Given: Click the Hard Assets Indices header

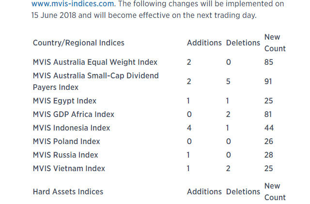Looking at the screenshot, I should 68,192.
